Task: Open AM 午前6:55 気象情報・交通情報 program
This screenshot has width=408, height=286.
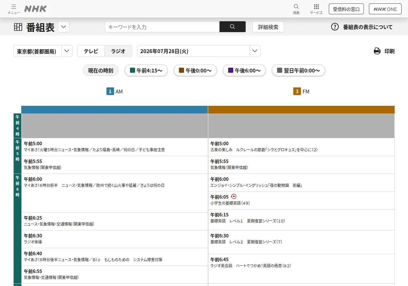Action: point(114,275)
